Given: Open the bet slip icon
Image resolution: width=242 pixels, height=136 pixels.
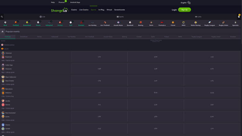Looking at the screenshot, I should pyautogui.click(x=239, y=17).
